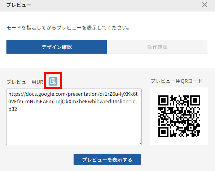Screen dimensions: 215x171
Task: Switch to the 動作確認 mode tab
Action: 157,47
